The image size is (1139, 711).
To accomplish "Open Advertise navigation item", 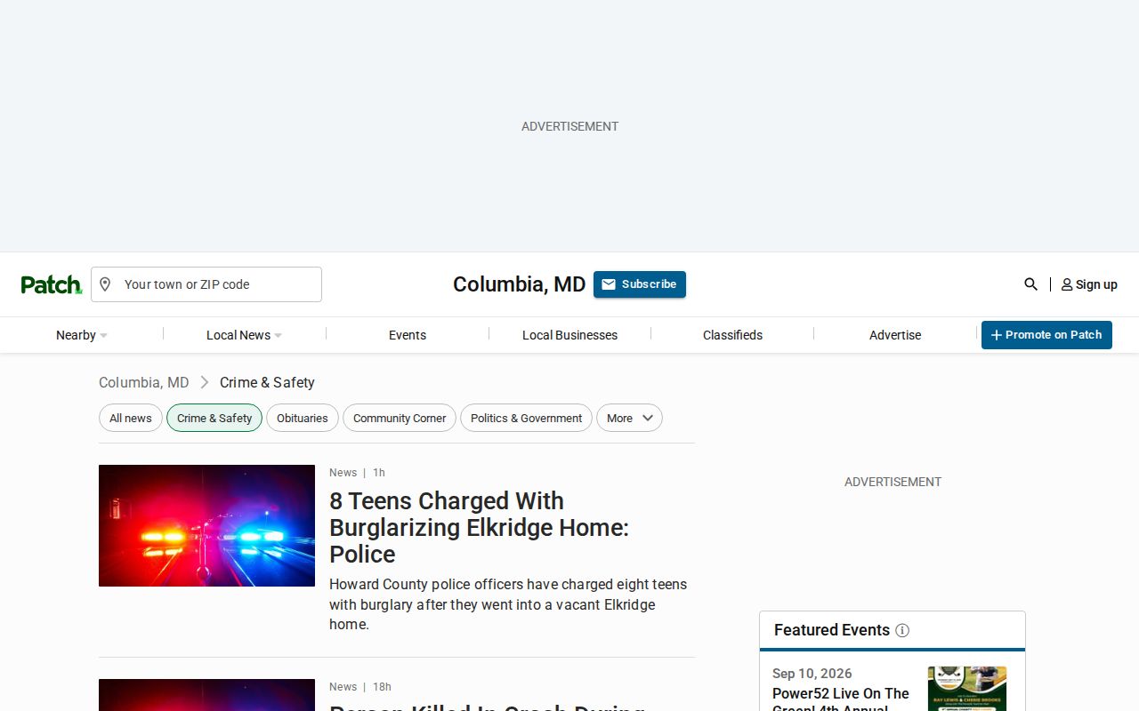I will pyautogui.click(x=895, y=335).
